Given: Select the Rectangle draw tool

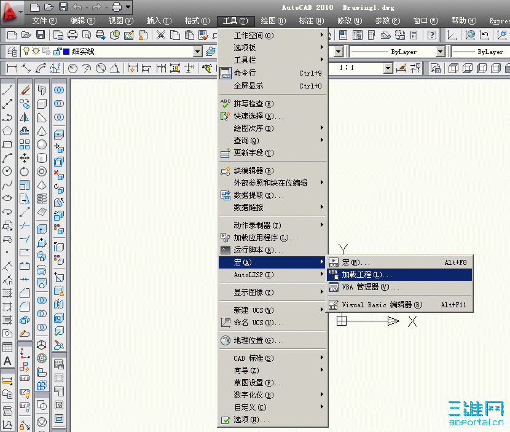Looking at the screenshot, I should click(x=7, y=144).
